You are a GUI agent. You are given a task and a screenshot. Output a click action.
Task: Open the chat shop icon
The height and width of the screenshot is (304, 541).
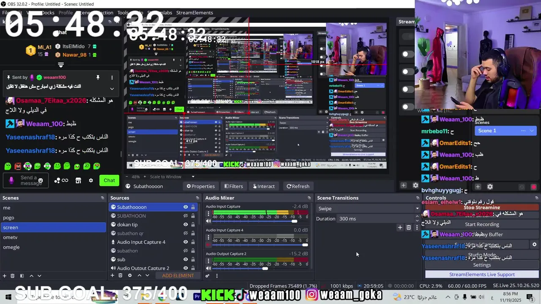(x=78, y=180)
